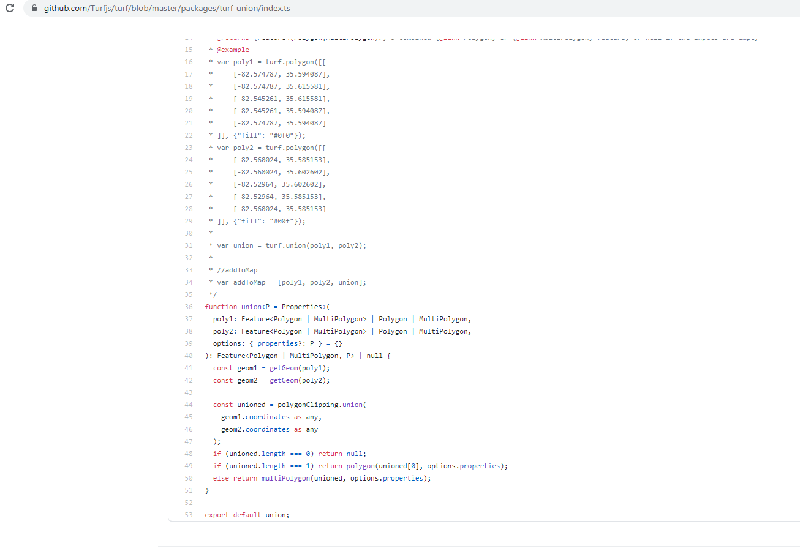Reload the current page
This screenshot has width=800, height=554.
[x=9, y=9]
